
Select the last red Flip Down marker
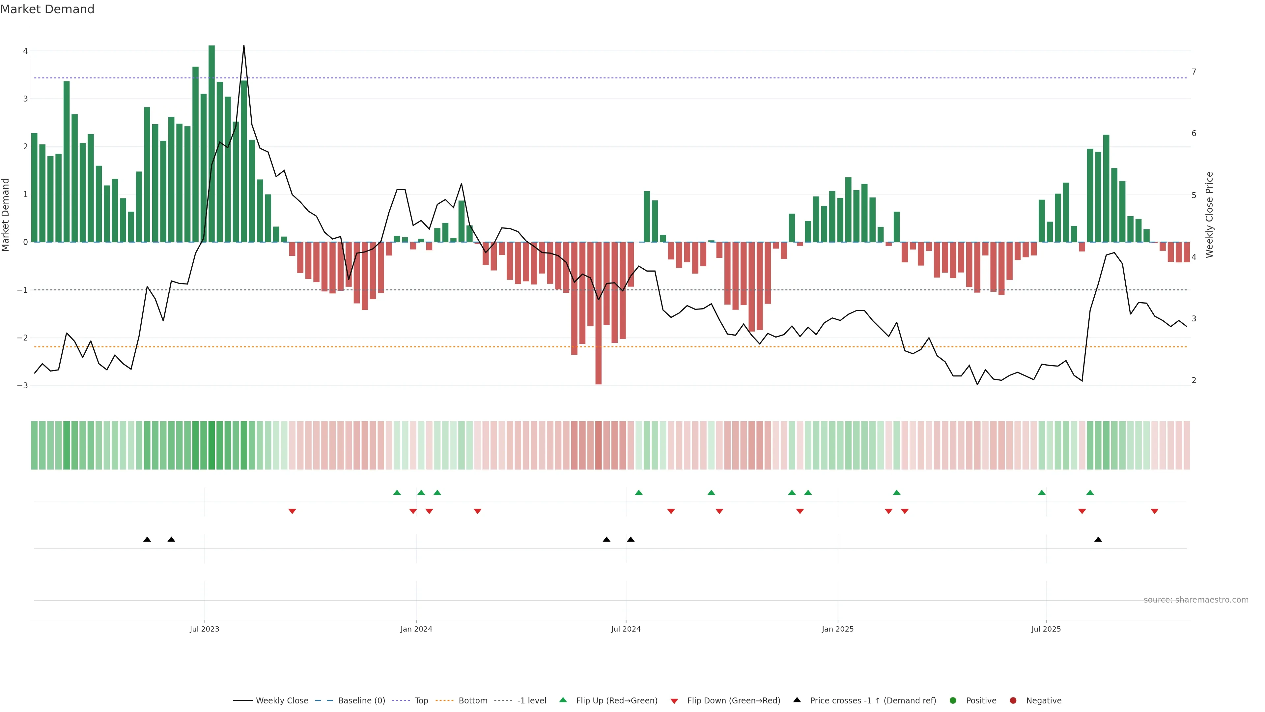(x=1155, y=512)
